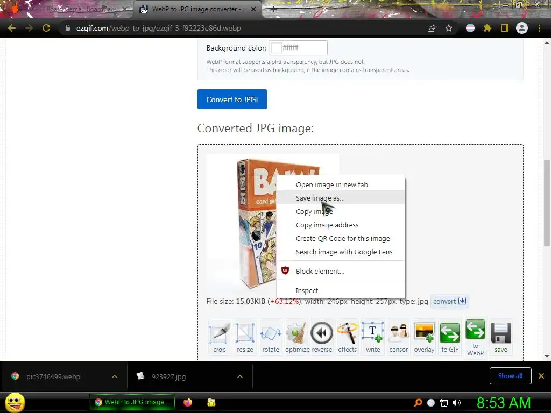Open the optimize tool
Image resolution: width=551 pixels, height=413 pixels.
click(x=297, y=337)
